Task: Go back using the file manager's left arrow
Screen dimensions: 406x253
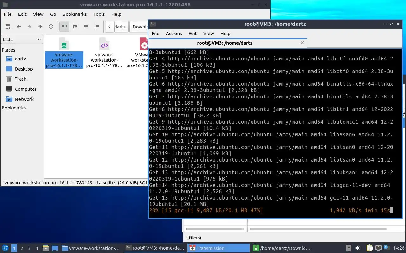Action: coord(19,27)
